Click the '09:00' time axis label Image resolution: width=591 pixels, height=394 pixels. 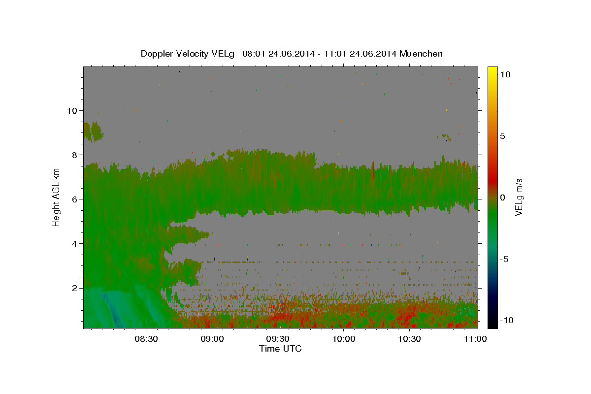point(213,339)
